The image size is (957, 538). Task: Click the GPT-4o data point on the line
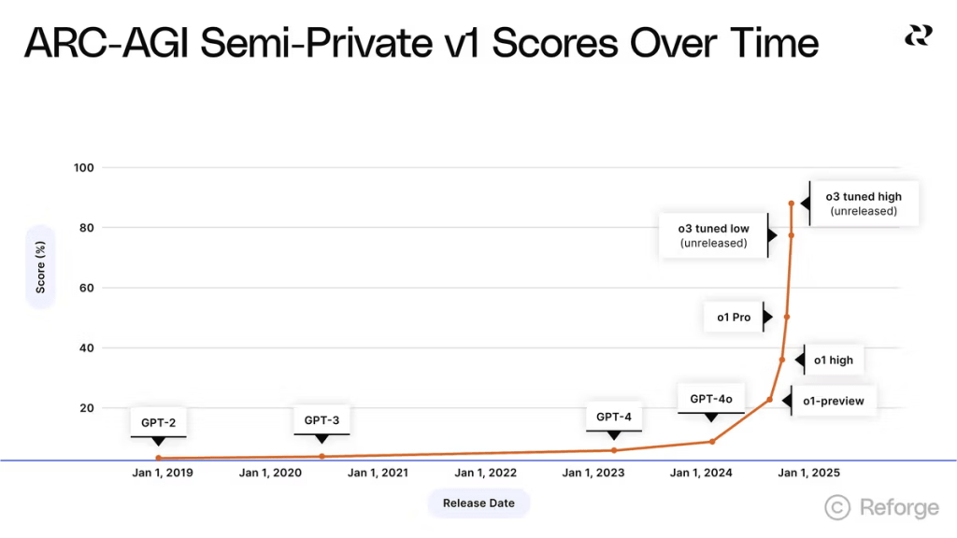point(712,442)
